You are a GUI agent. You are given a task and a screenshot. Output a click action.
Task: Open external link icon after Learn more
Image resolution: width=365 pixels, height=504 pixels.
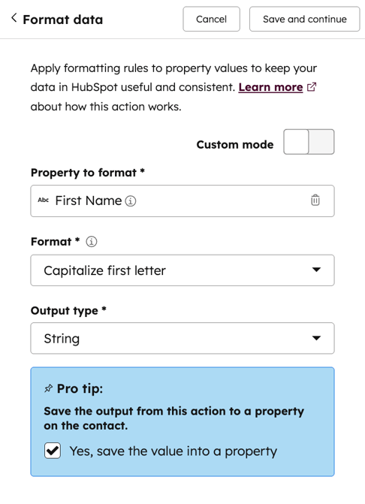312,87
